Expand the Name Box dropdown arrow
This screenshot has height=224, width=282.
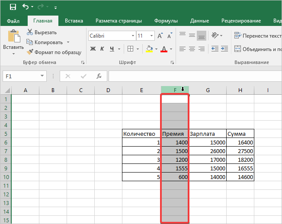click(42, 76)
